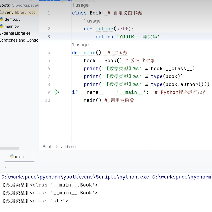Click the Python file icon of main.py

2,26
